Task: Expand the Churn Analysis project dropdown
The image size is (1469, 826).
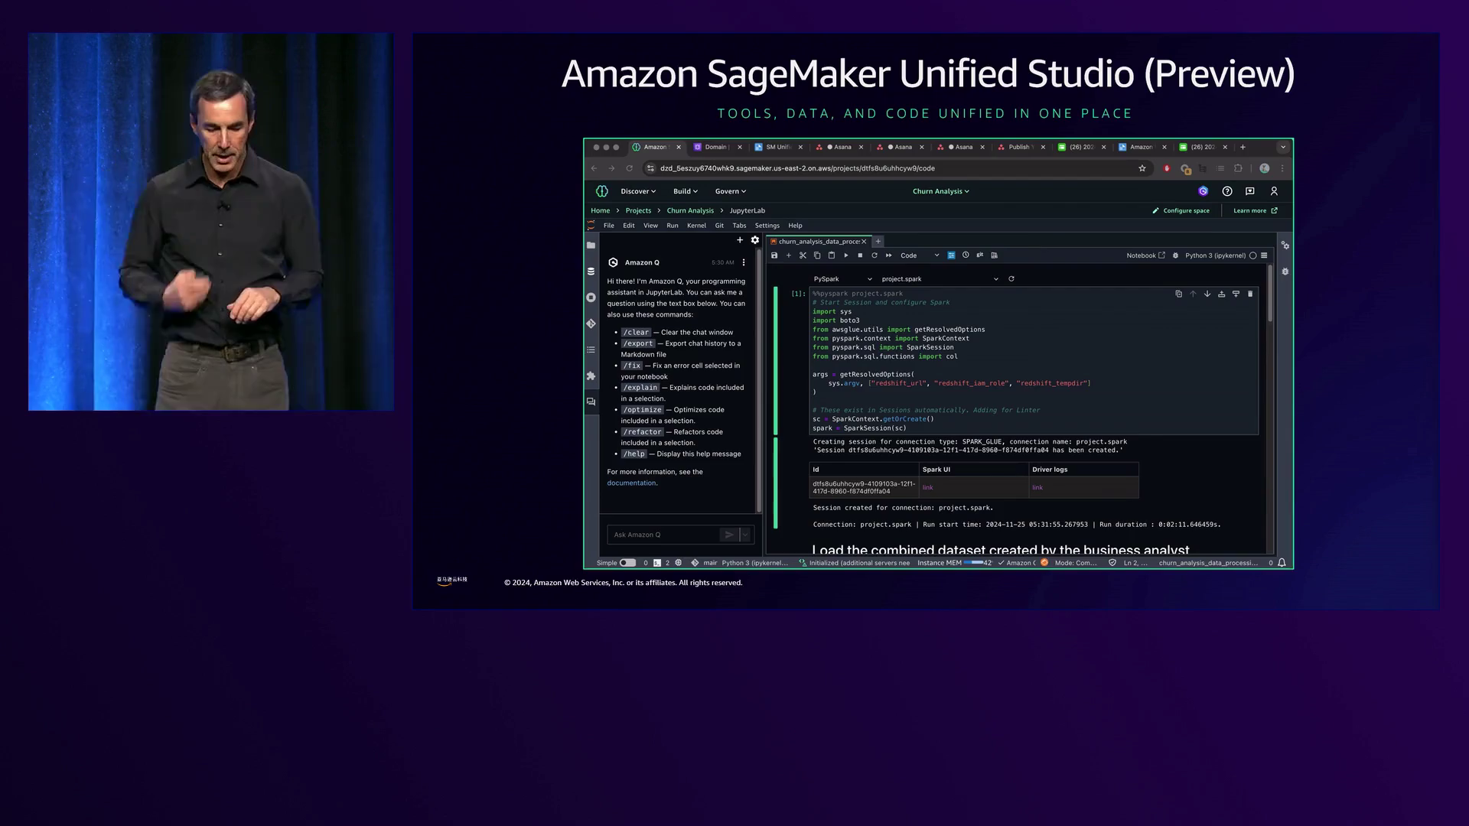Action: tap(940, 191)
